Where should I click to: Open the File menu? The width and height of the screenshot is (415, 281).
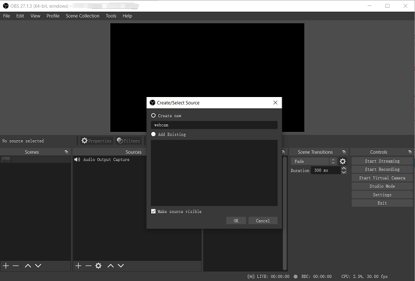pyautogui.click(x=7, y=16)
